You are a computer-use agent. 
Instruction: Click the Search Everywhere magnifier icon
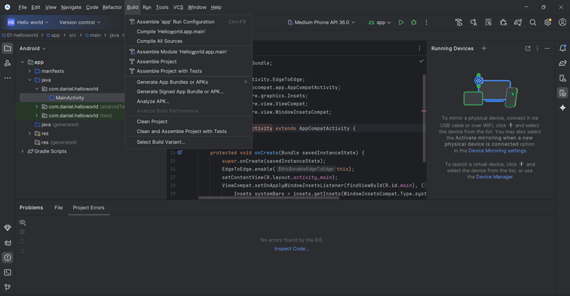(x=533, y=23)
